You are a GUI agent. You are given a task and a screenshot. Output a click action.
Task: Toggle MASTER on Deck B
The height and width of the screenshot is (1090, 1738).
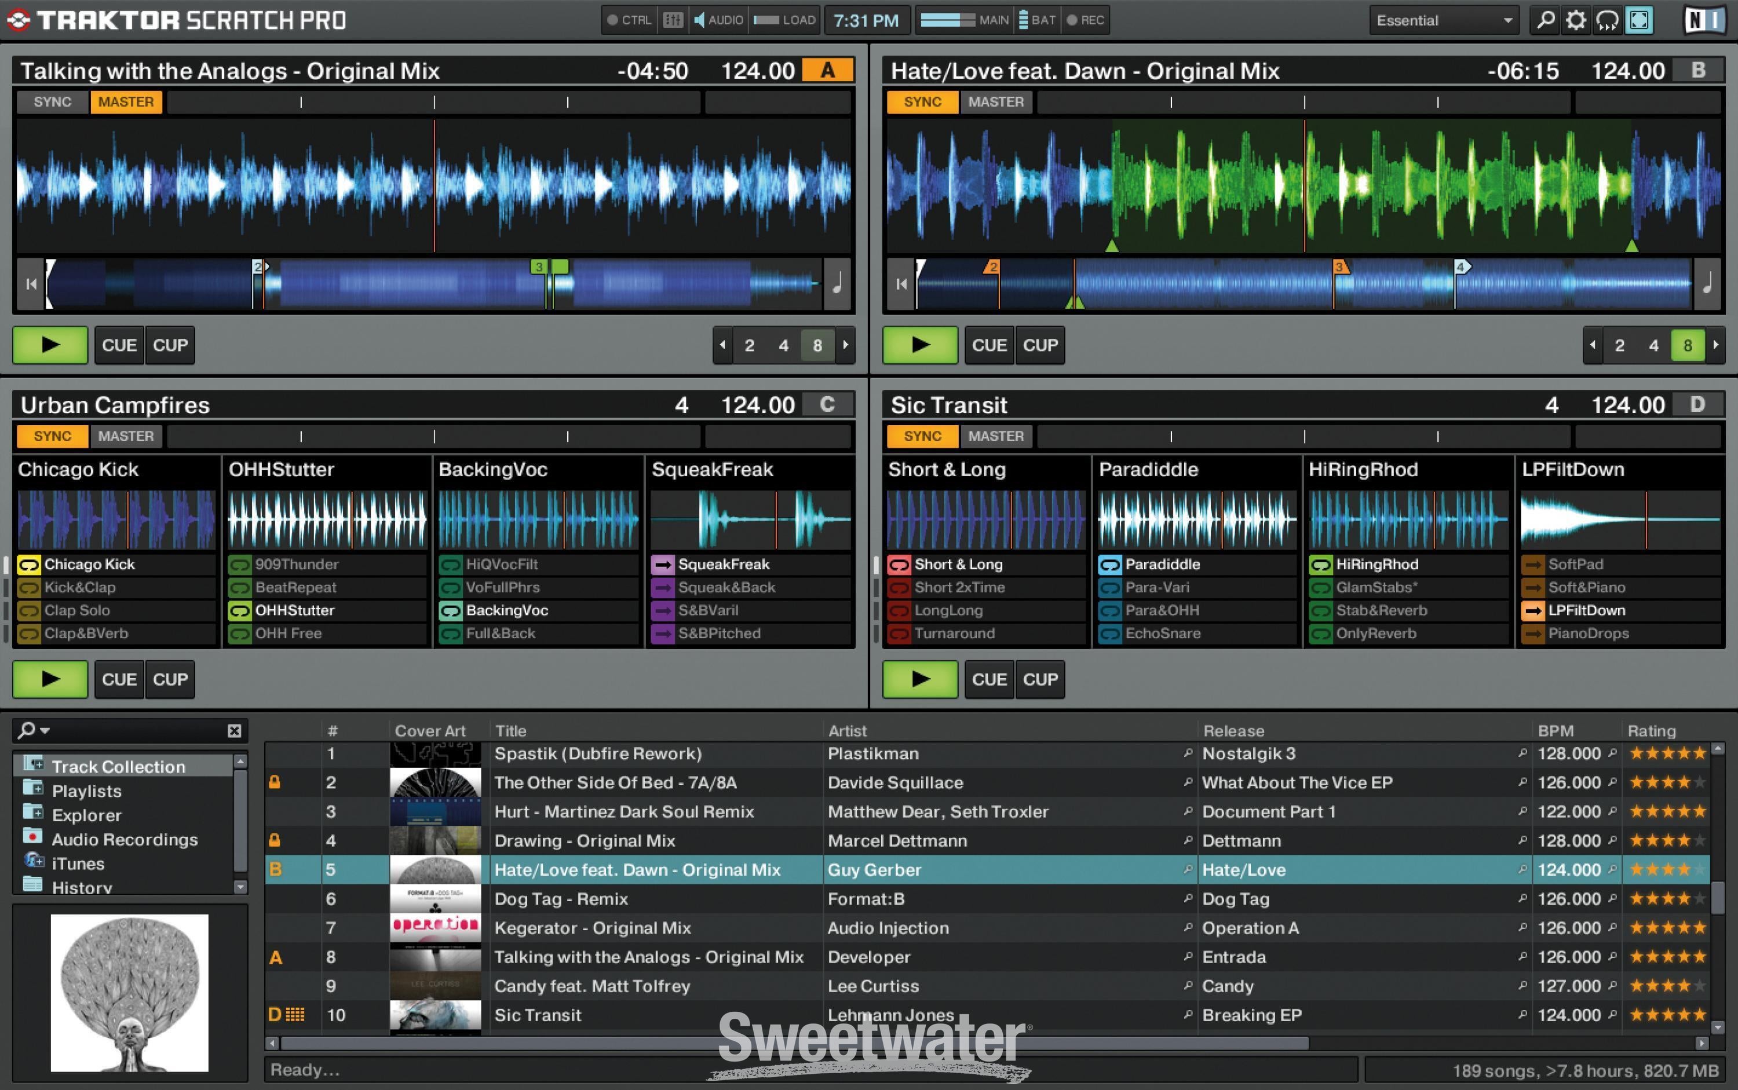tap(996, 102)
